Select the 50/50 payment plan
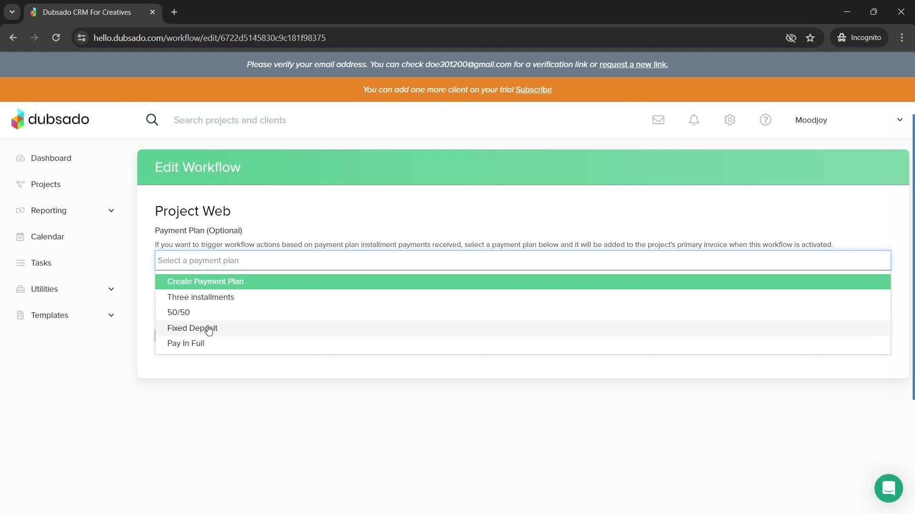Image resolution: width=915 pixels, height=514 pixels. (x=523, y=312)
